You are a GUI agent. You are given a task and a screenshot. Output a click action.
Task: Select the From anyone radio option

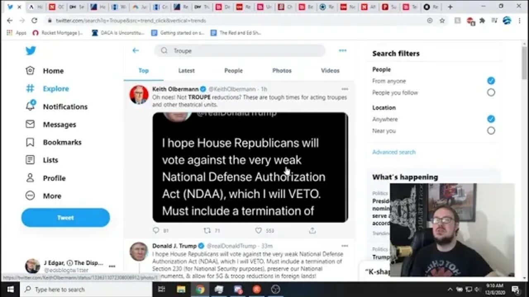(x=491, y=81)
